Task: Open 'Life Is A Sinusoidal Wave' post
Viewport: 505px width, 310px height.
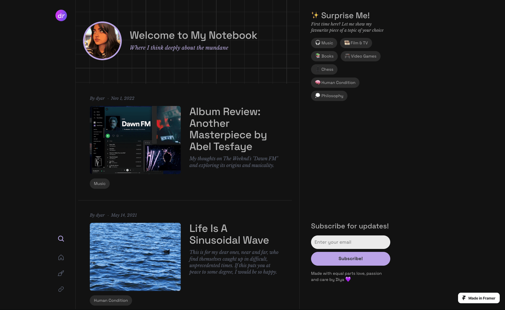Action: point(229,234)
